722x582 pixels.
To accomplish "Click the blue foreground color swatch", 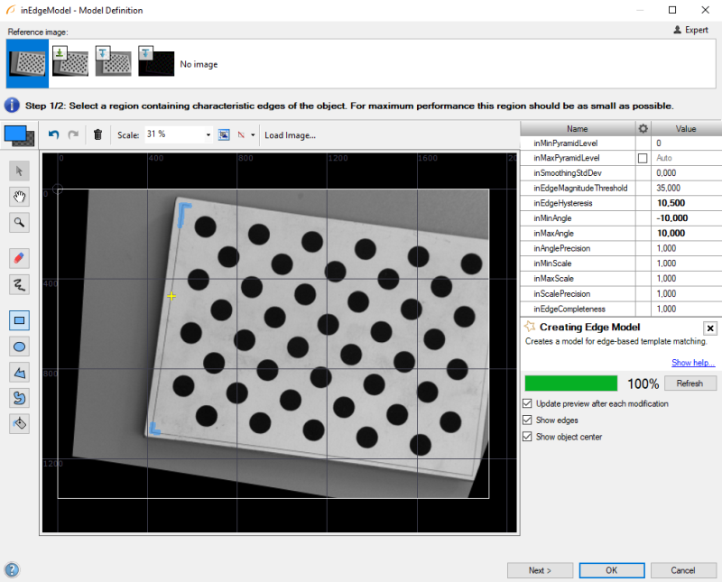I will tap(16, 134).
